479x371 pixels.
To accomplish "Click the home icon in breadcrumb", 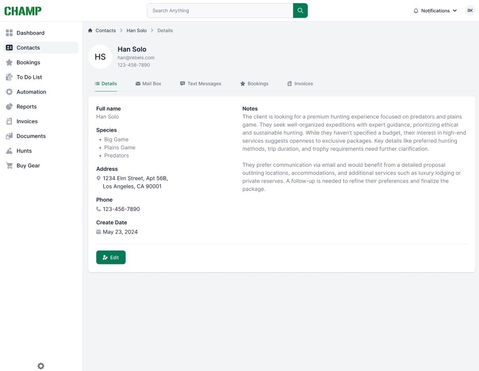I will point(90,30).
